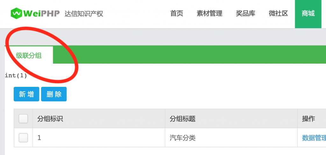Go to 素材管理 in top navigation
326x155 pixels.
[x=209, y=14]
